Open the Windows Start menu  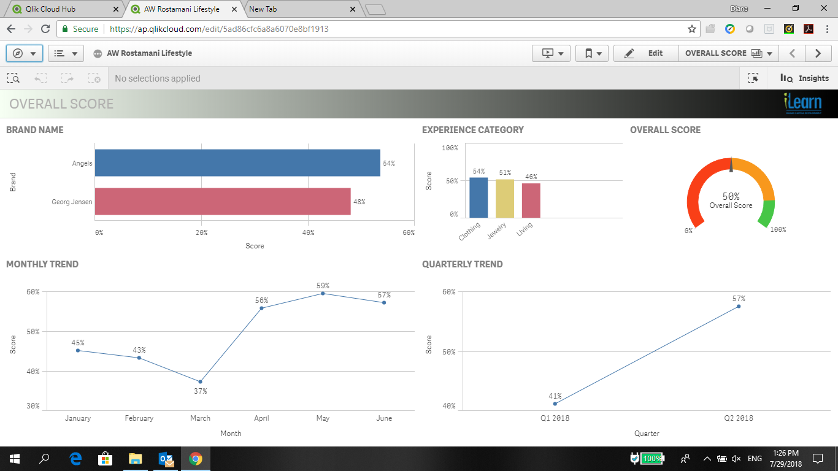pos(15,458)
